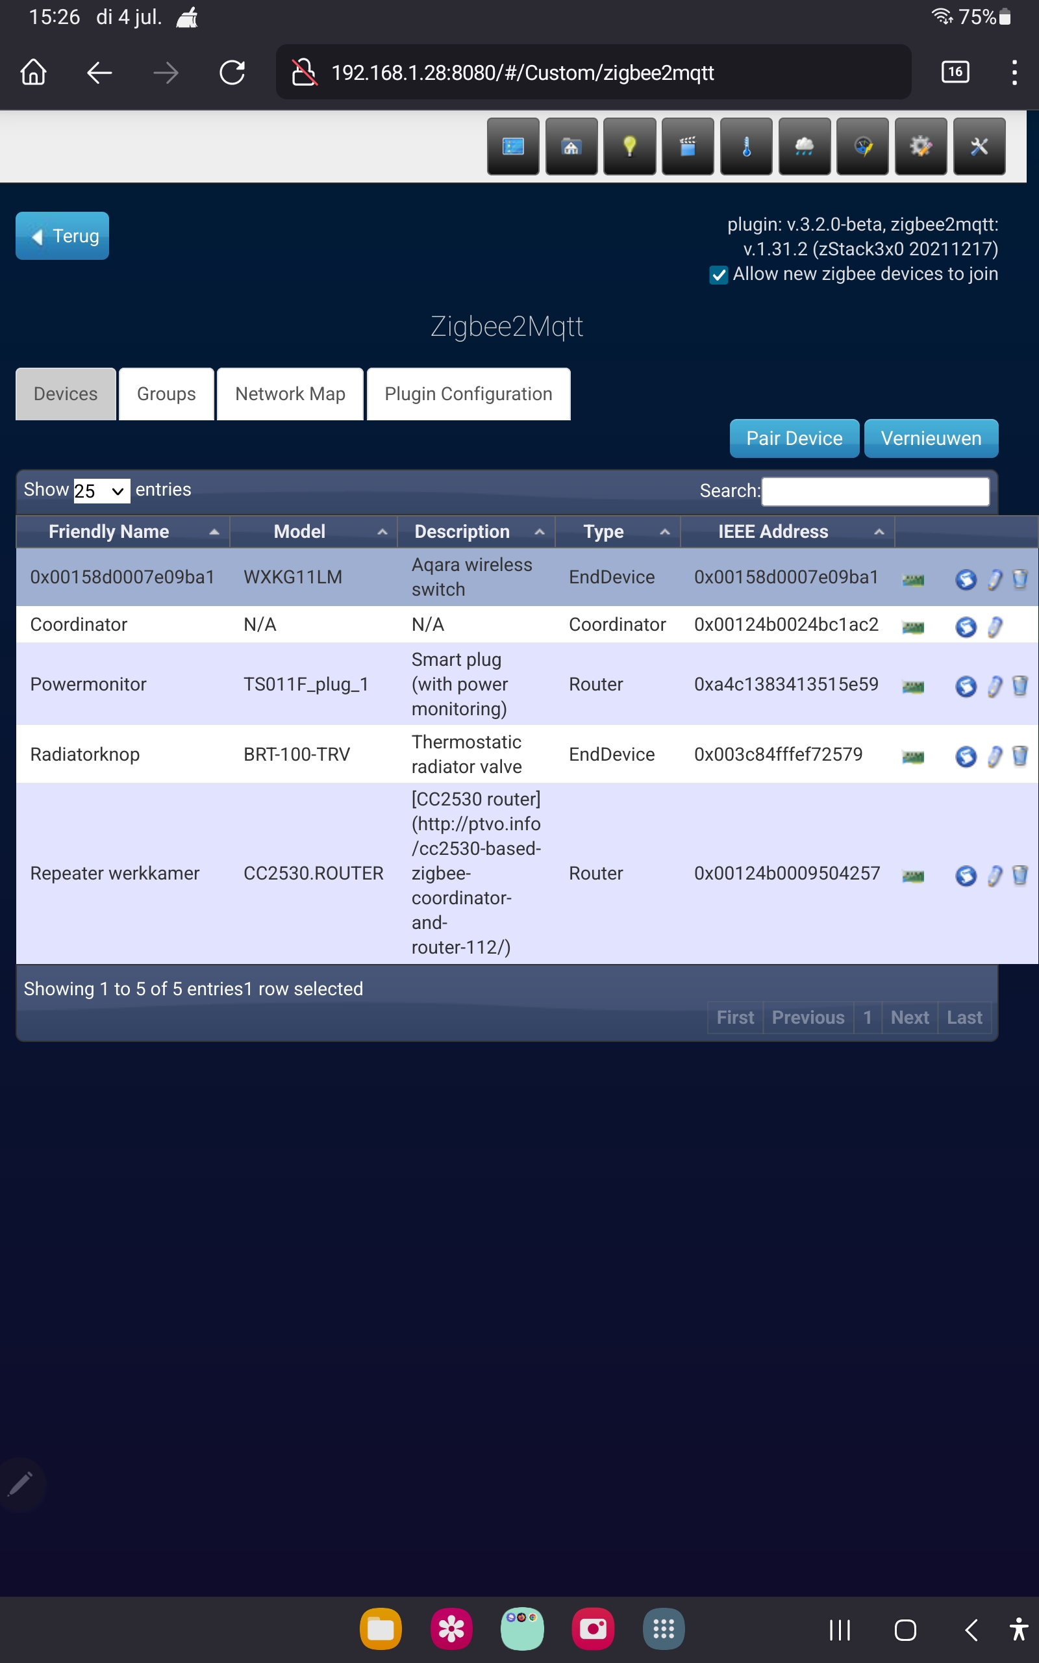
Task: Click the network card icon on the Coordinator row
Action: pyautogui.click(x=912, y=626)
